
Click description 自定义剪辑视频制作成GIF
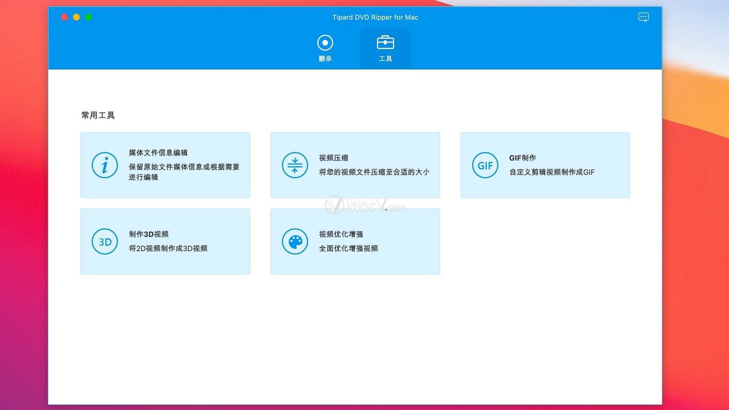552,172
